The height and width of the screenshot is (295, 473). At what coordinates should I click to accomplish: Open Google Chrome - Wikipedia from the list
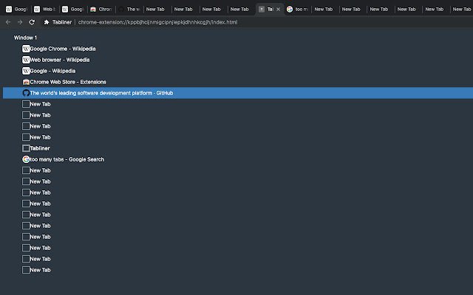(63, 49)
